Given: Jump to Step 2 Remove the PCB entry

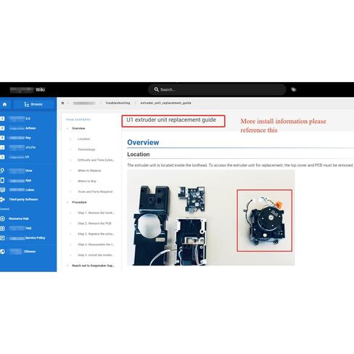Looking at the screenshot, I should tap(94, 223).
